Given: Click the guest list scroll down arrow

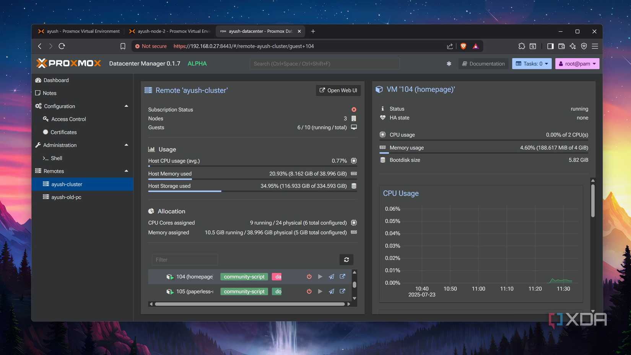Looking at the screenshot, I should (354, 298).
